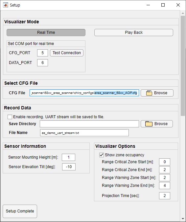Click Sensor Elevation Tilt value field
Image resolution: width=186 pixels, height=222 pixels.
point(69,167)
